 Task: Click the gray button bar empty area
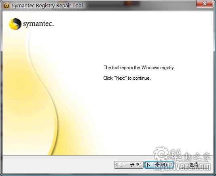click(58, 164)
